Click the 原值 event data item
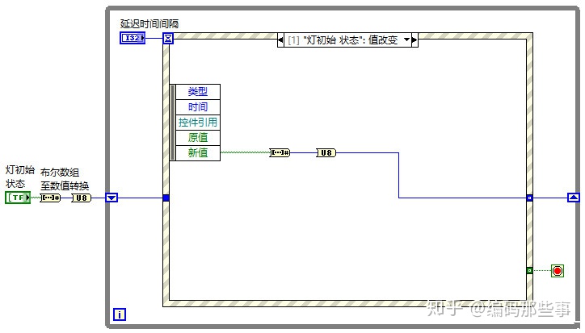Image resolution: width=585 pixels, height=333 pixels. click(198, 138)
